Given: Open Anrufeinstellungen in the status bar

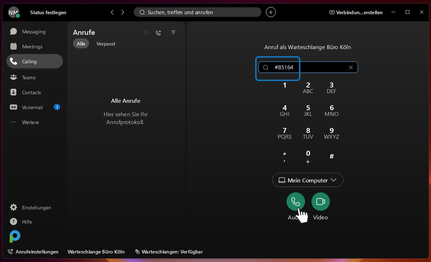Looking at the screenshot, I should 33,252.
